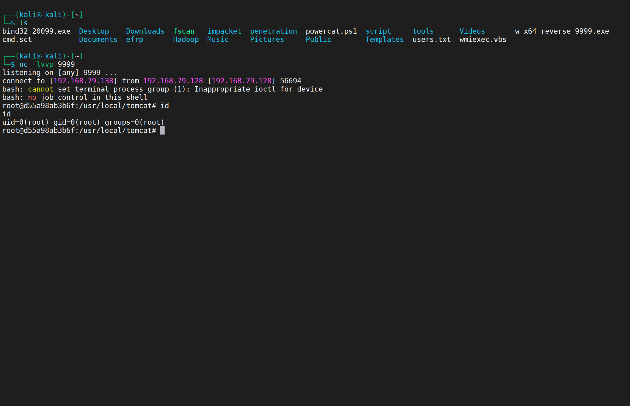Click the bind32_20099.exe filename
Image resolution: width=630 pixels, height=406 pixels.
(x=36, y=31)
